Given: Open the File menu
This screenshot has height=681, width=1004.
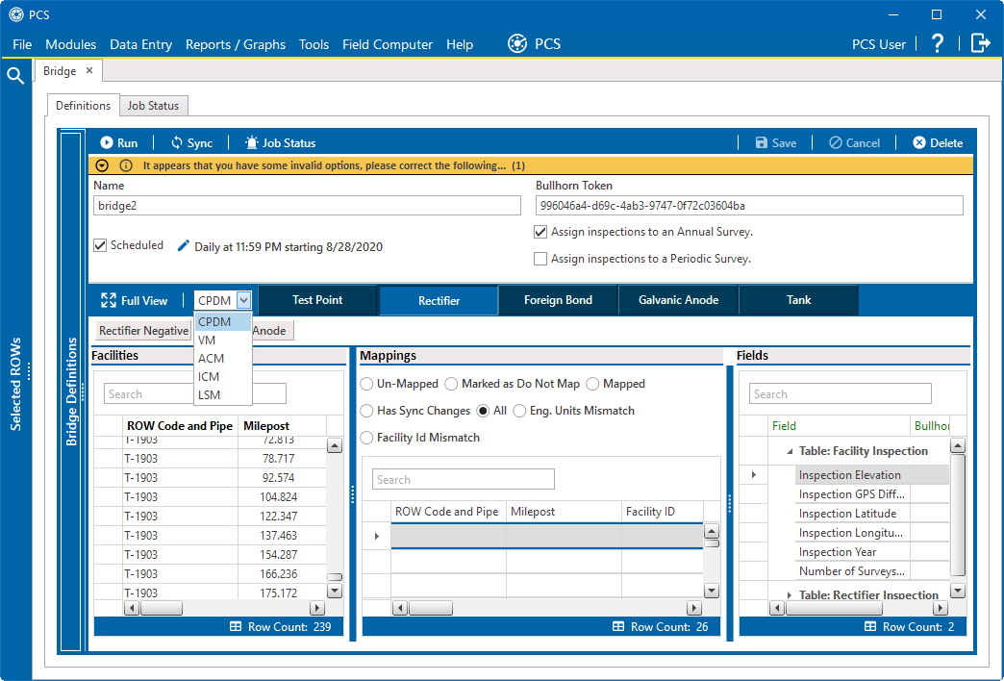Looking at the screenshot, I should click(x=22, y=44).
